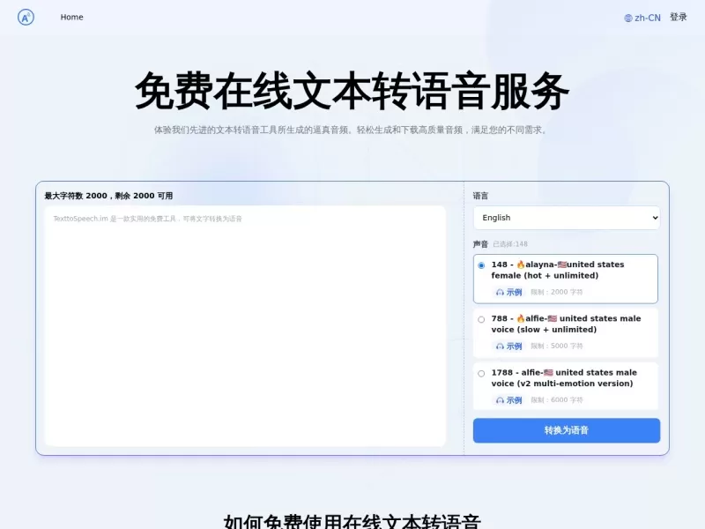Click the 示例 link under voice 1788
This screenshot has height=529, width=705.
[x=513, y=399]
